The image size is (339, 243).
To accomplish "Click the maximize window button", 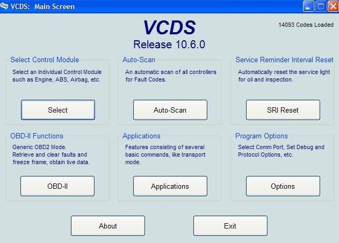I will [x=321, y=6].
